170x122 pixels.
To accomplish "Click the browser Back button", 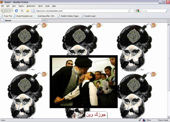I will pyautogui.click(x=4, y=11).
